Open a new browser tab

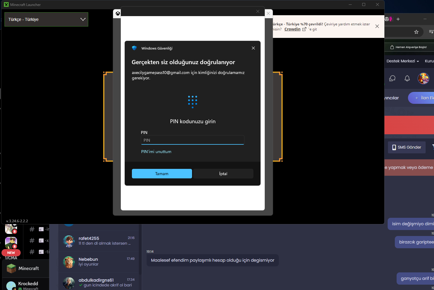click(398, 19)
